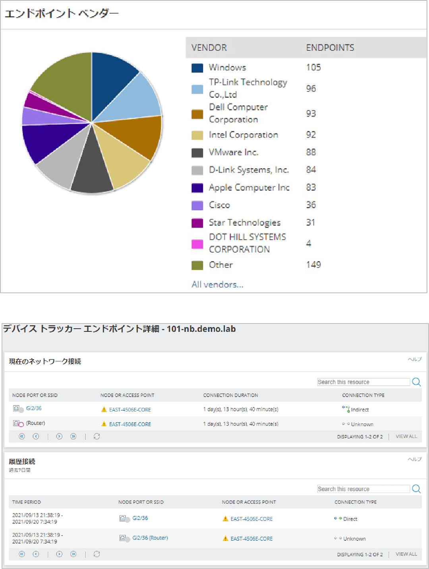429x569 pixels.
Task: Go to previous page in 履歴接続
Action: tap(36, 554)
